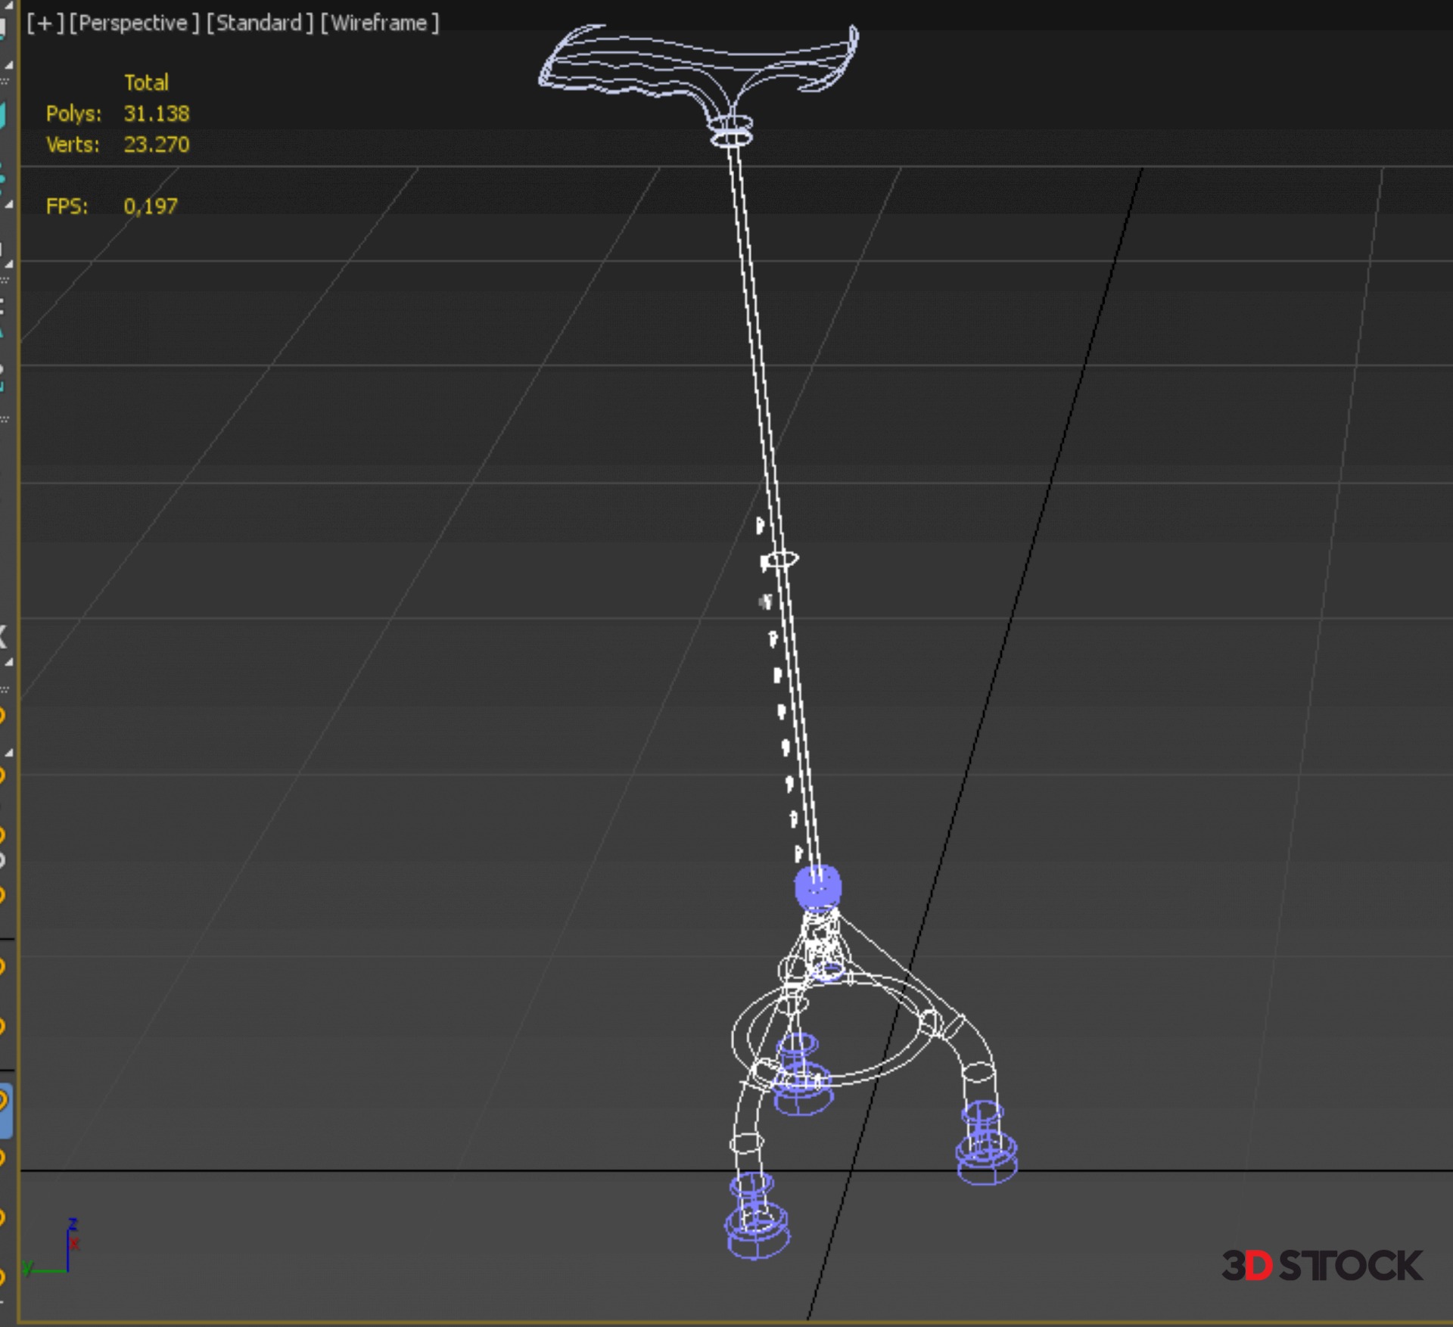Click the small collar ring on pole
The width and height of the screenshot is (1453, 1327).
(x=780, y=560)
